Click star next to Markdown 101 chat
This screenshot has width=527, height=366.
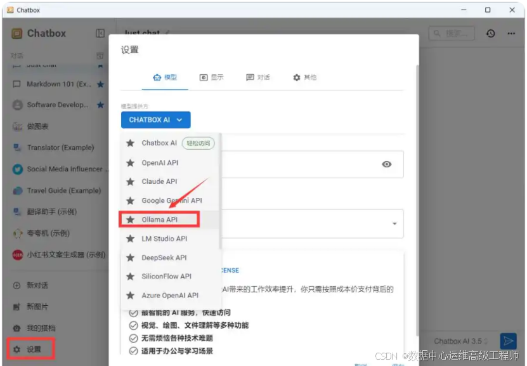[100, 84]
